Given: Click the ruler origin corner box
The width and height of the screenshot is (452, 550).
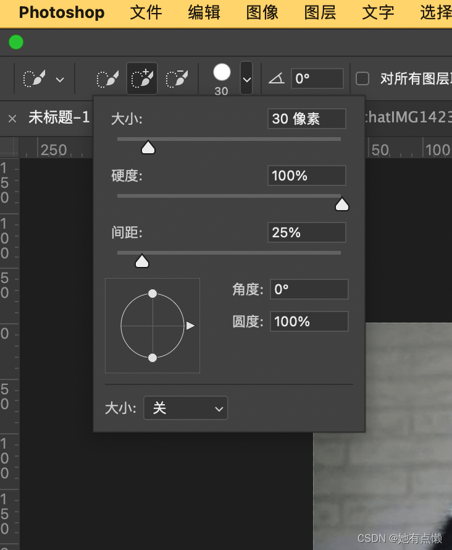Looking at the screenshot, I should 9,146.
